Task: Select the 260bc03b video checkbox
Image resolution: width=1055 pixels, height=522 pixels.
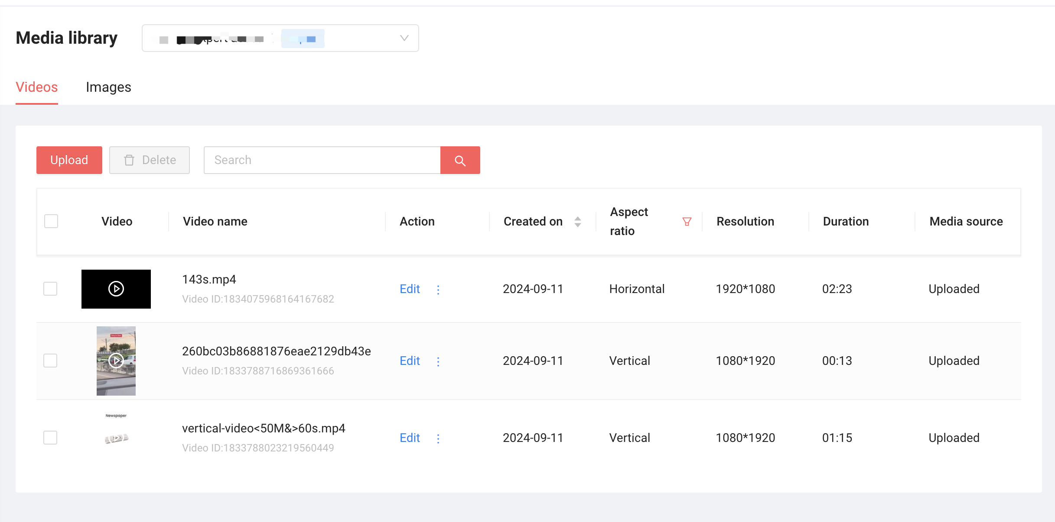Action: (50, 361)
